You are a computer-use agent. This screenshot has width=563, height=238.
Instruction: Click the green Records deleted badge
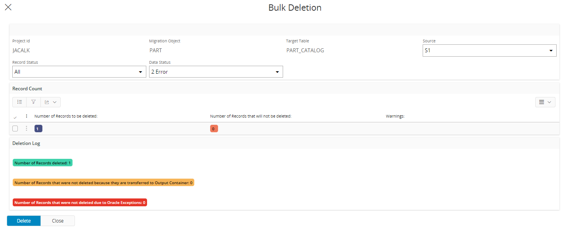click(42, 163)
